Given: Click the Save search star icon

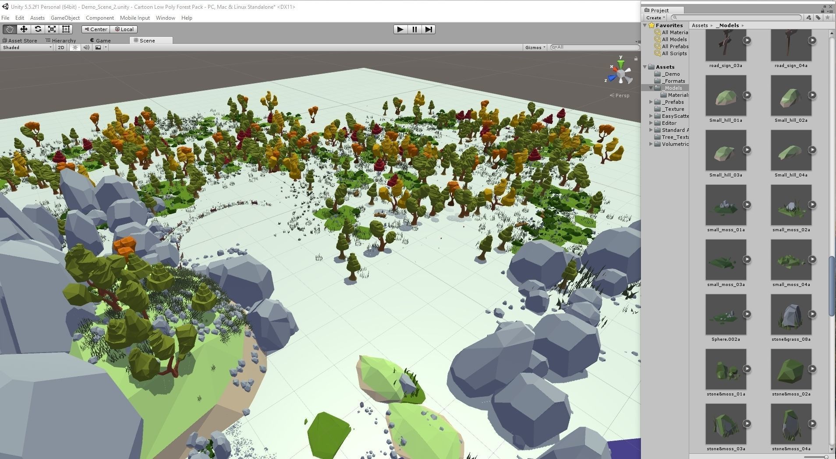Looking at the screenshot, I should click(827, 18).
